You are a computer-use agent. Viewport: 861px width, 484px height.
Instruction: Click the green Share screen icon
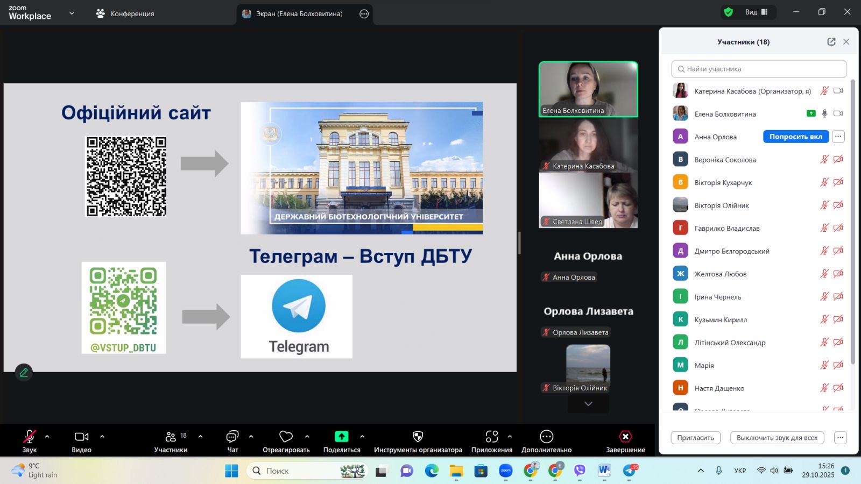coord(342,437)
